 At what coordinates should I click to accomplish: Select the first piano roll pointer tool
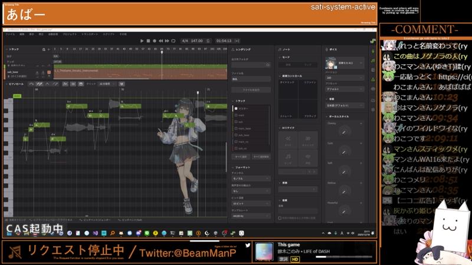[x=31, y=84]
